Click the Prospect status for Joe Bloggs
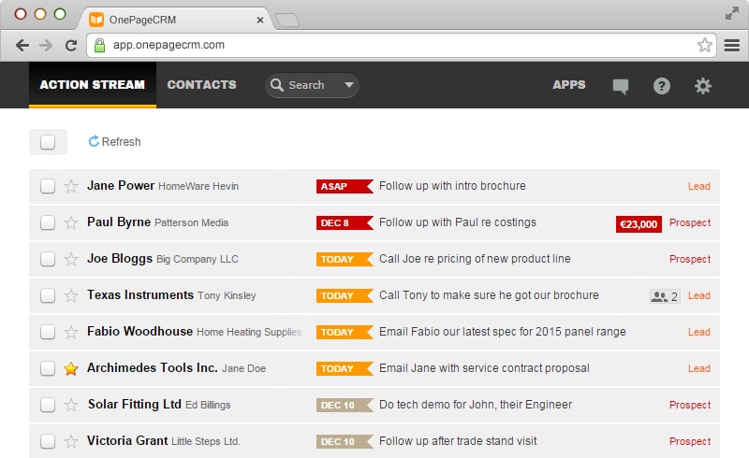This screenshot has width=749, height=458. click(x=690, y=259)
